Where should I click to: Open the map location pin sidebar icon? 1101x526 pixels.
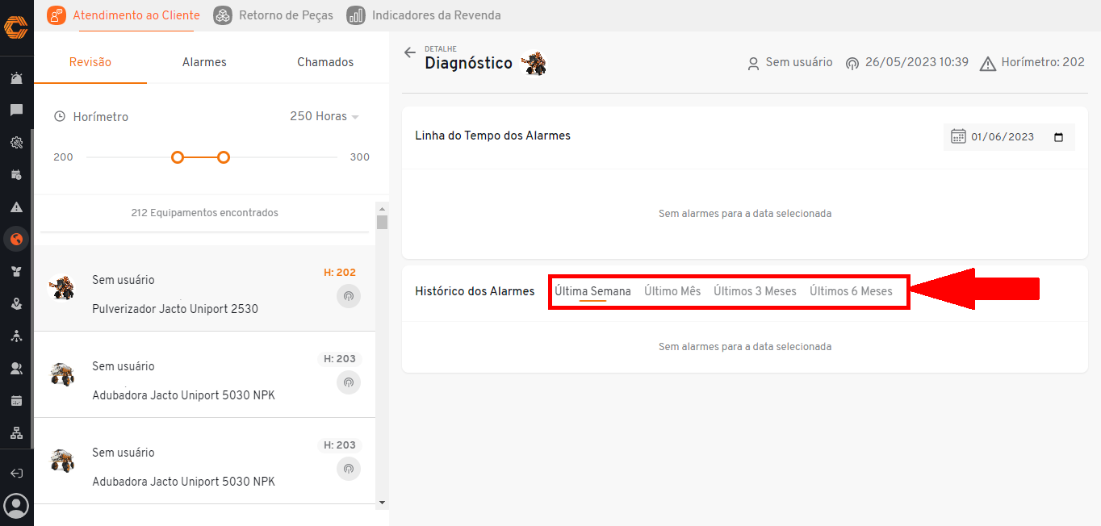16,304
